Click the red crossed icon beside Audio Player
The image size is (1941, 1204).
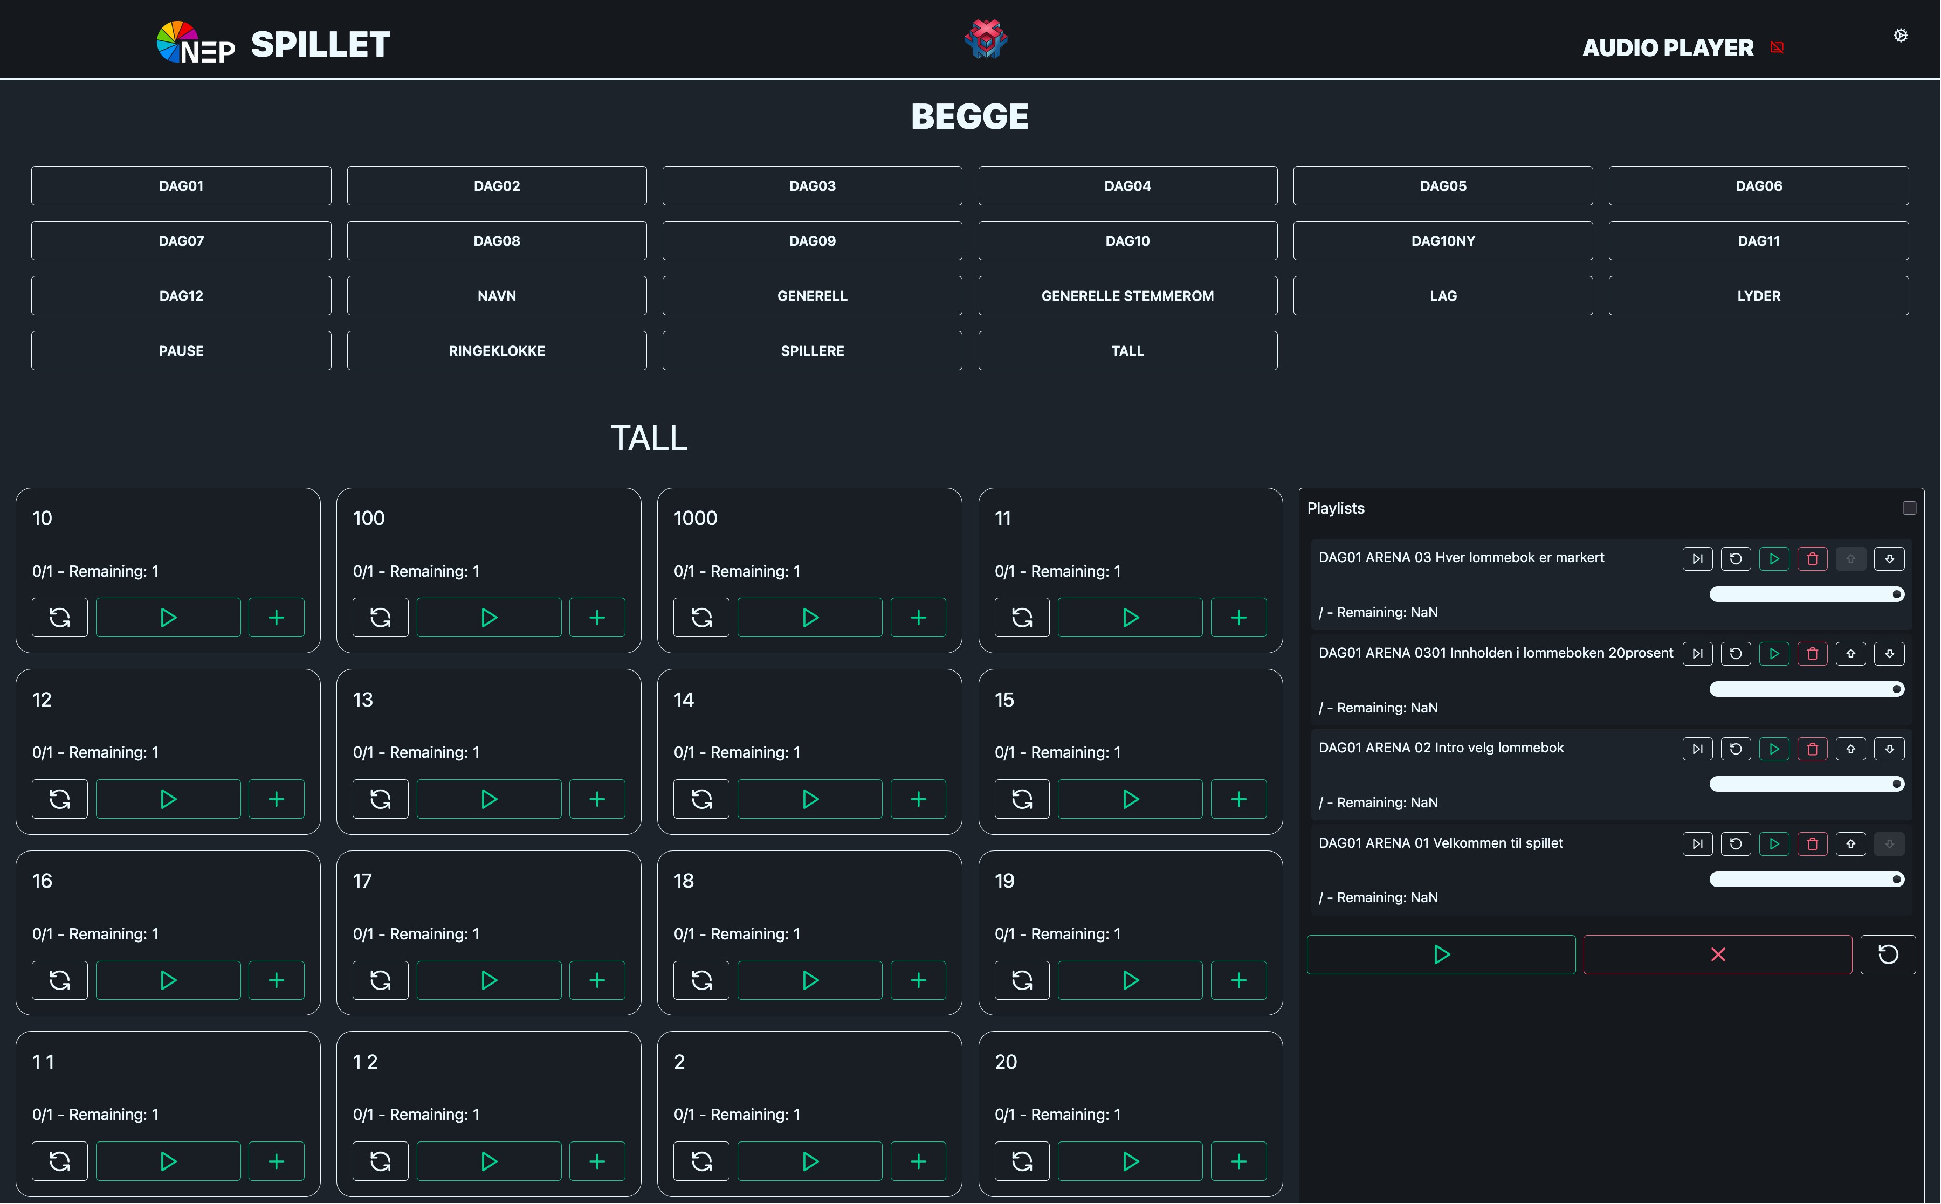pos(1777,48)
